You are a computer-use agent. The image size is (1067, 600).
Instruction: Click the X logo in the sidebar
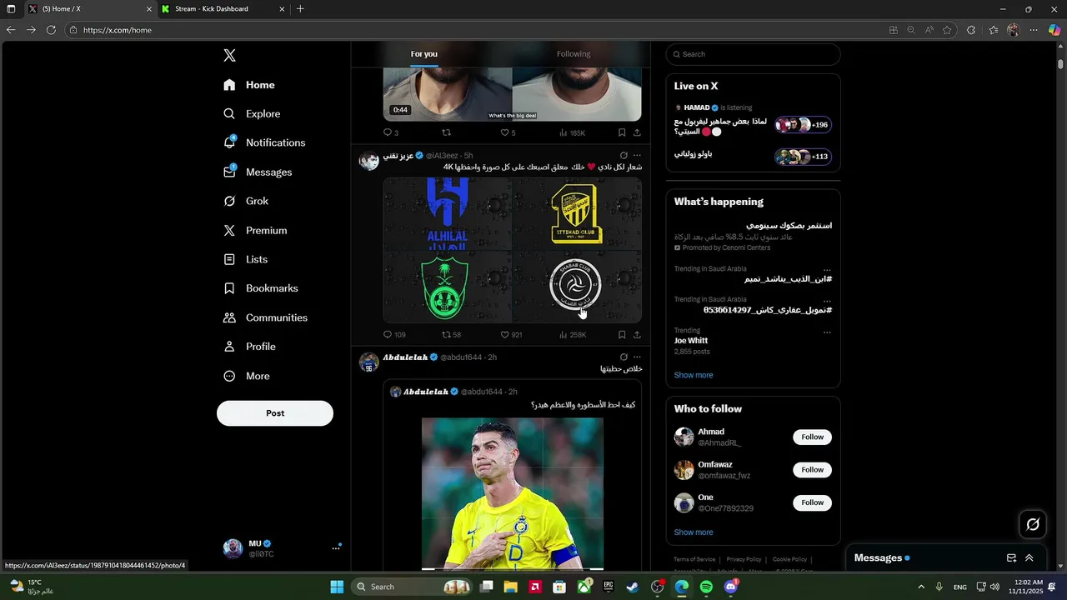[x=229, y=56]
